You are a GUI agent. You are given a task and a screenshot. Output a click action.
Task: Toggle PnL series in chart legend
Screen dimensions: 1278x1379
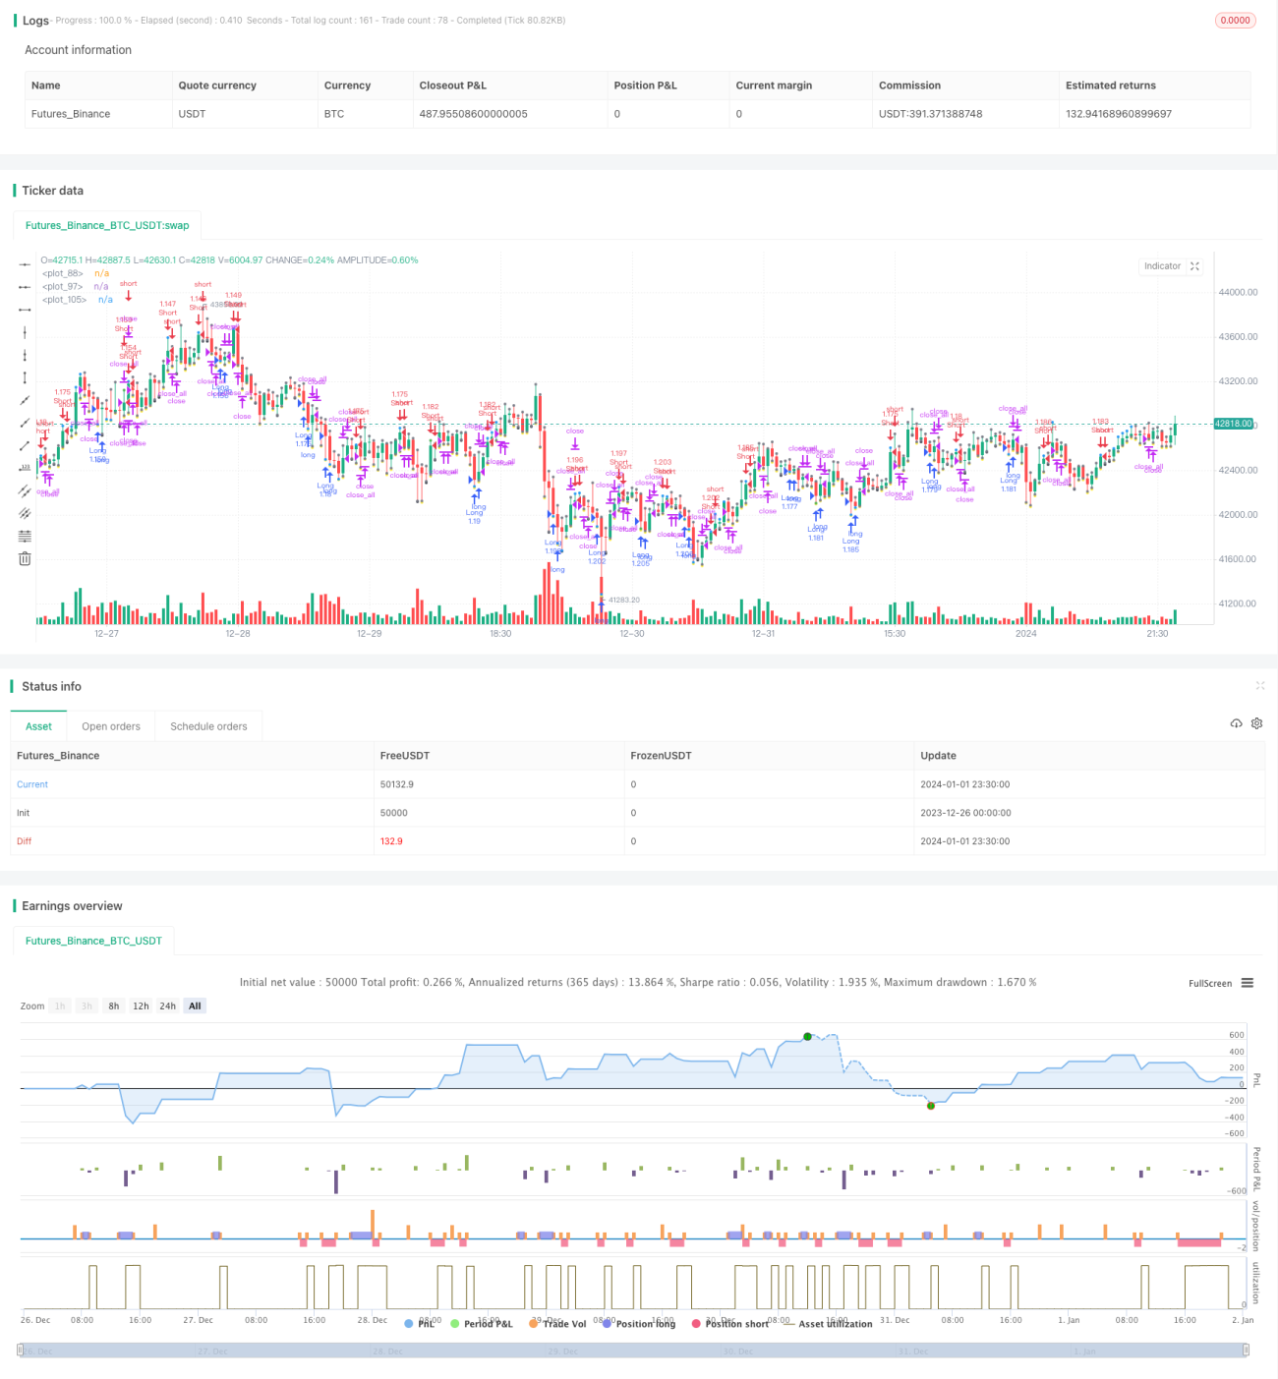420,1324
